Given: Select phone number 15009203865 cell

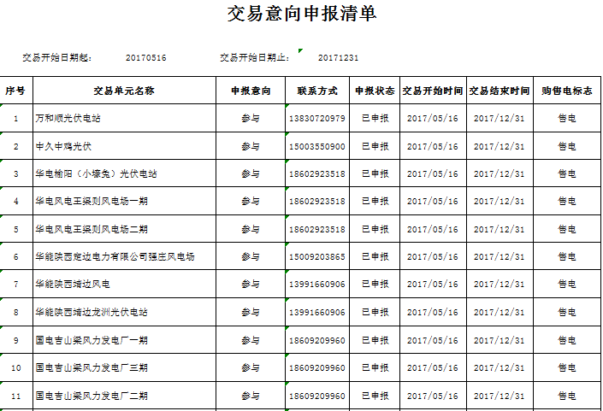Looking at the screenshot, I should (x=317, y=257).
